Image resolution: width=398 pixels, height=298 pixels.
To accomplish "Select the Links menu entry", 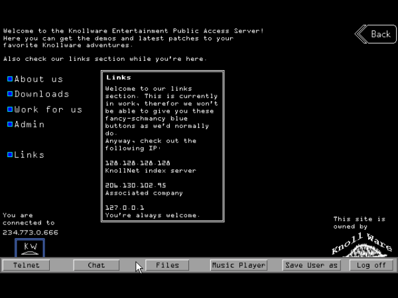I will [29, 154].
